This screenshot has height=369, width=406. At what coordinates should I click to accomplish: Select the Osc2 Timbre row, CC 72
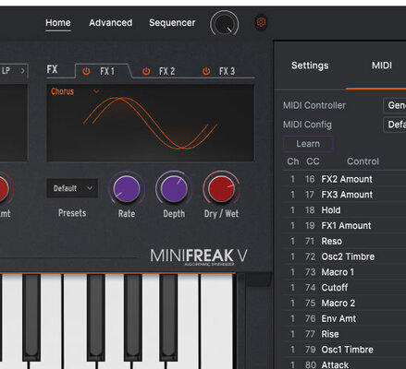tap(344, 256)
